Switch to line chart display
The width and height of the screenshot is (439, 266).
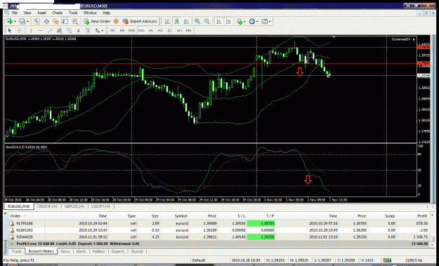186,21
